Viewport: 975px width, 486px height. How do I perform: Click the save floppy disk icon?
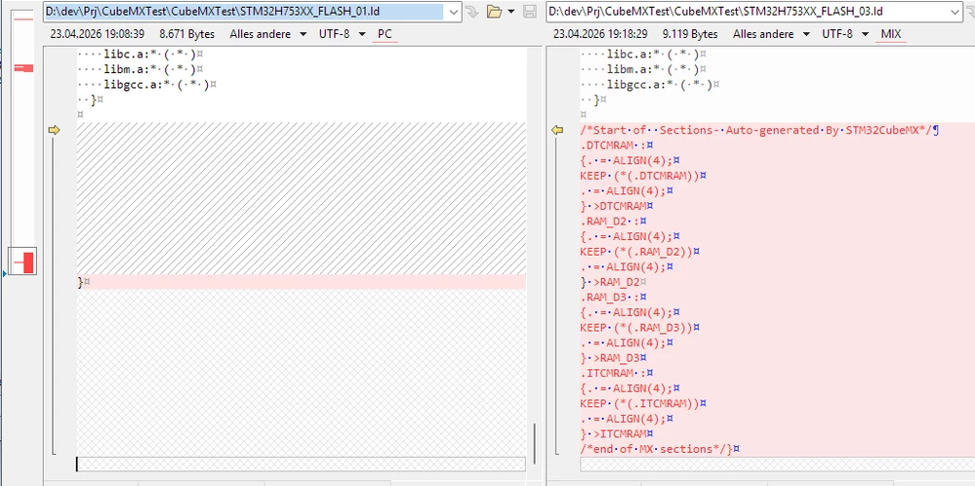tap(530, 11)
